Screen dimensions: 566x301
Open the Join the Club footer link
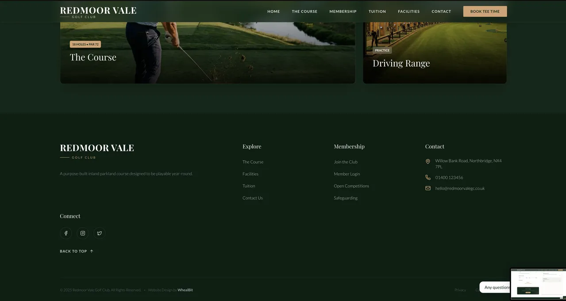click(346, 162)
